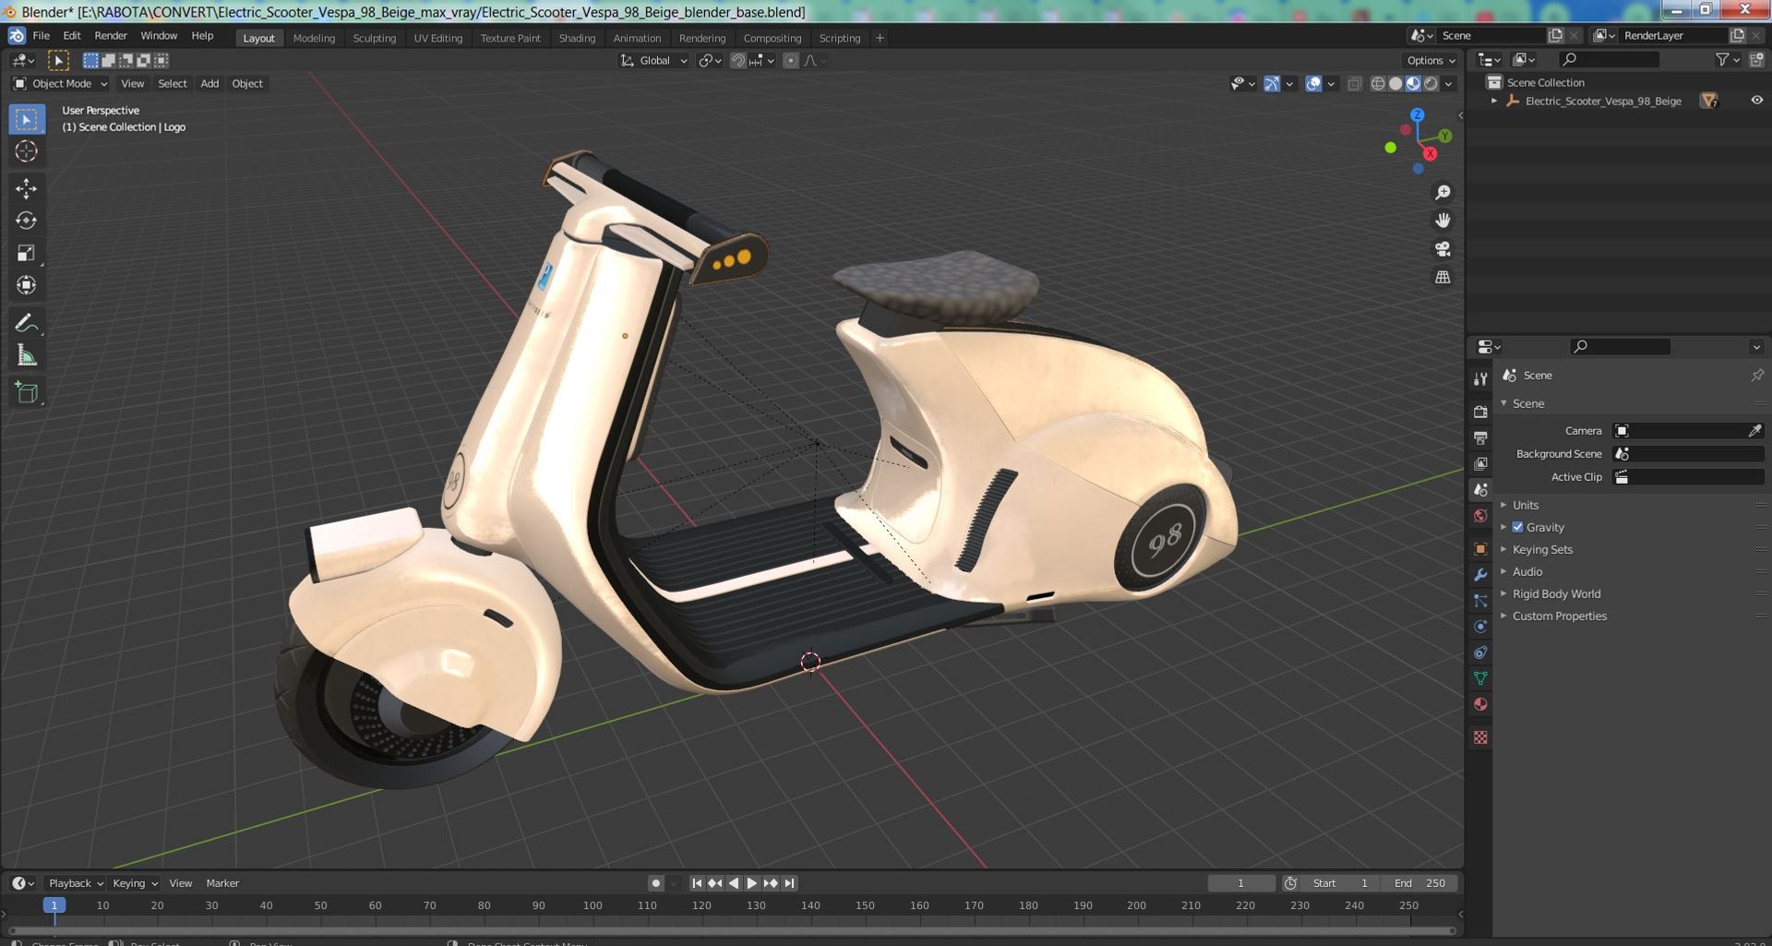Switch to wireframe viewport shading
This screenshot has width=1772, height=946.
click(1378, 83)
